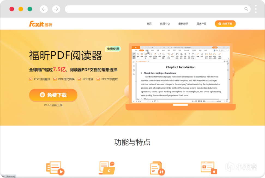
Task: Click the Foxit app logo in title bar
Action: click(x=136, y=48)
